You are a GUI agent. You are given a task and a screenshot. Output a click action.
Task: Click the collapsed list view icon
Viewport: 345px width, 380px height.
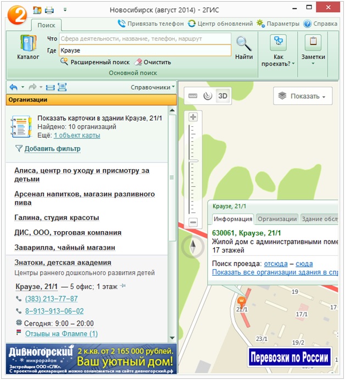[x=50, y=87]
